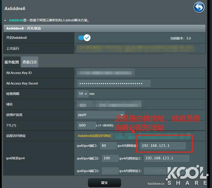Click the Axliddns6 - 开关/状态 section header
Screen dimensions: 212x188
click(104, 28)
